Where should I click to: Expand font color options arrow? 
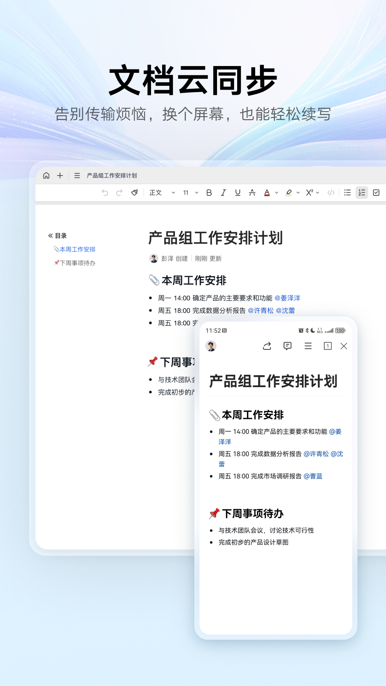click(x=277, y=193)
